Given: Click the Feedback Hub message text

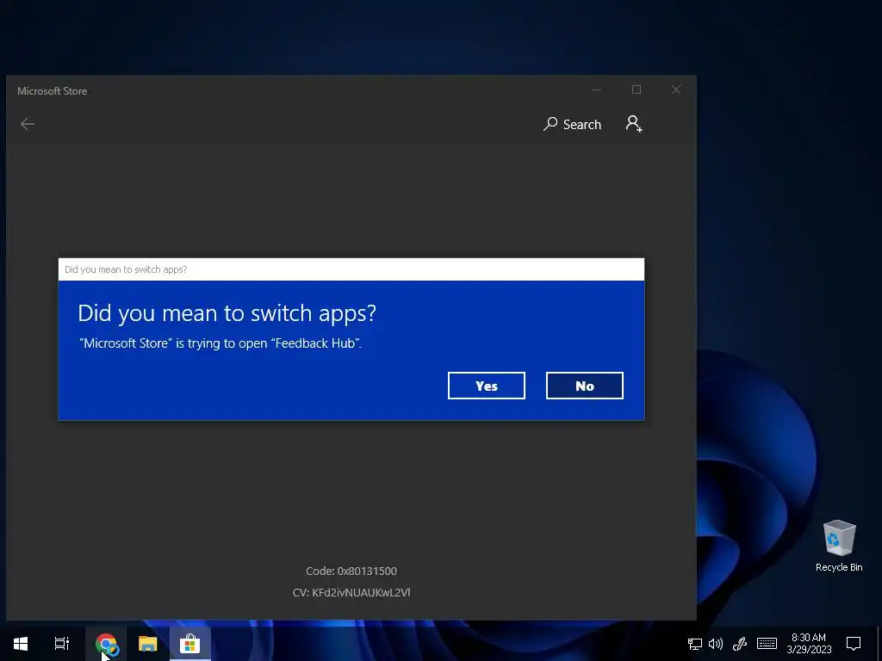Looking at the screenshot, I should click(x=220, y=343).
